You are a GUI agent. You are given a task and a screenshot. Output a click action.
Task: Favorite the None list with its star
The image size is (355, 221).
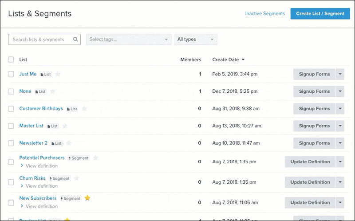coord(52,91)
